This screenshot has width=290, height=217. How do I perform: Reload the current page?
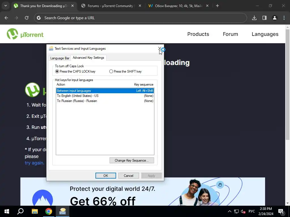coord(27,18)
